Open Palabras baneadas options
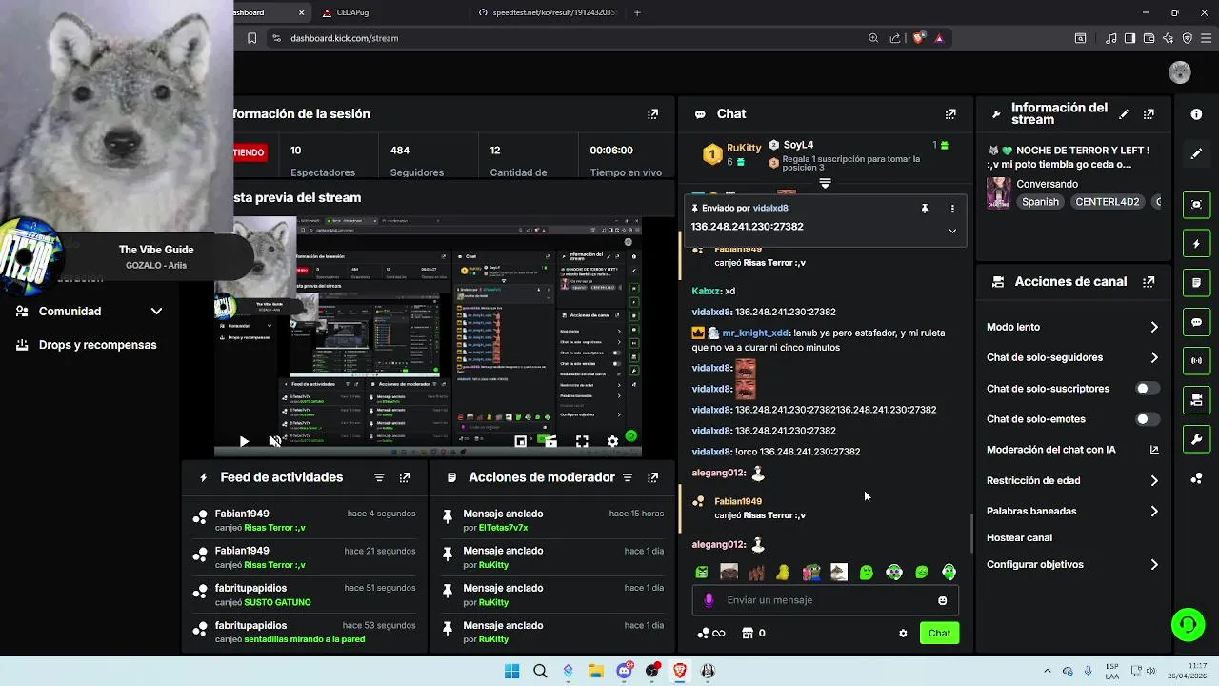The image size is (1219, 686). pos(1072,511)
